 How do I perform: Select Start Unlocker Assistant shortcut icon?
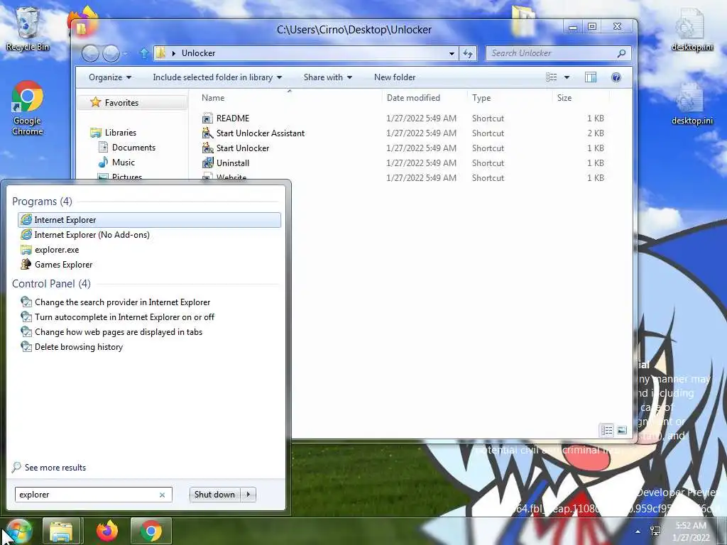tap(207, 133)
